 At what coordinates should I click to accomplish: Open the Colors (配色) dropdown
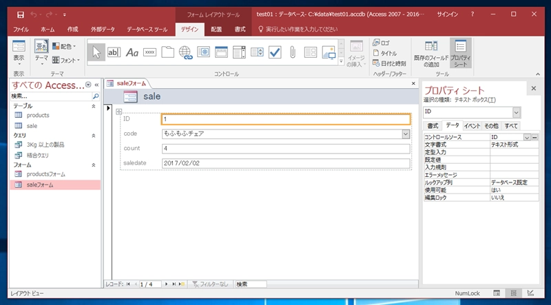pos(64,46)
